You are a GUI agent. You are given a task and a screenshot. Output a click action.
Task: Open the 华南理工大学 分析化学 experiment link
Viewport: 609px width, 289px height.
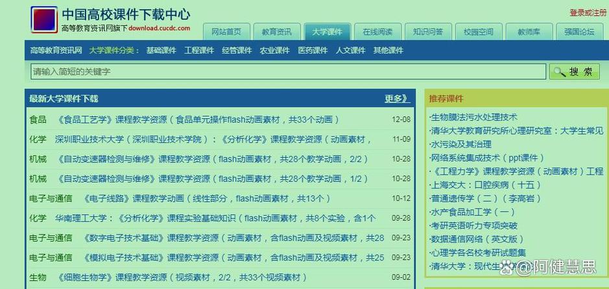215,219
